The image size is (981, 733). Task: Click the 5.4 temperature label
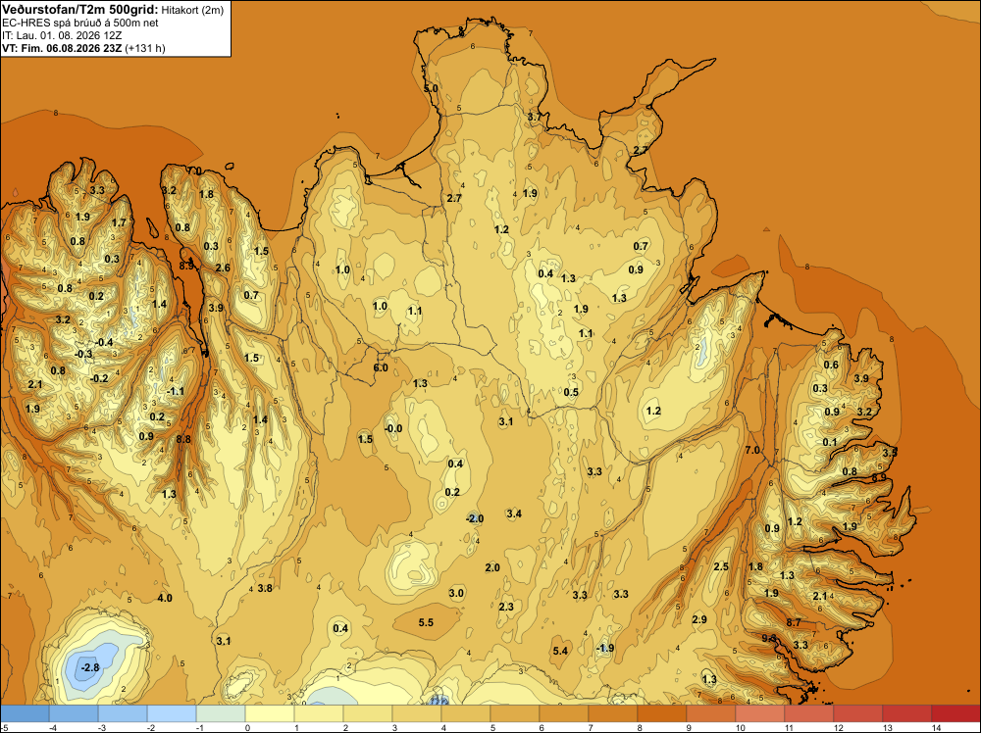point(560,651)
